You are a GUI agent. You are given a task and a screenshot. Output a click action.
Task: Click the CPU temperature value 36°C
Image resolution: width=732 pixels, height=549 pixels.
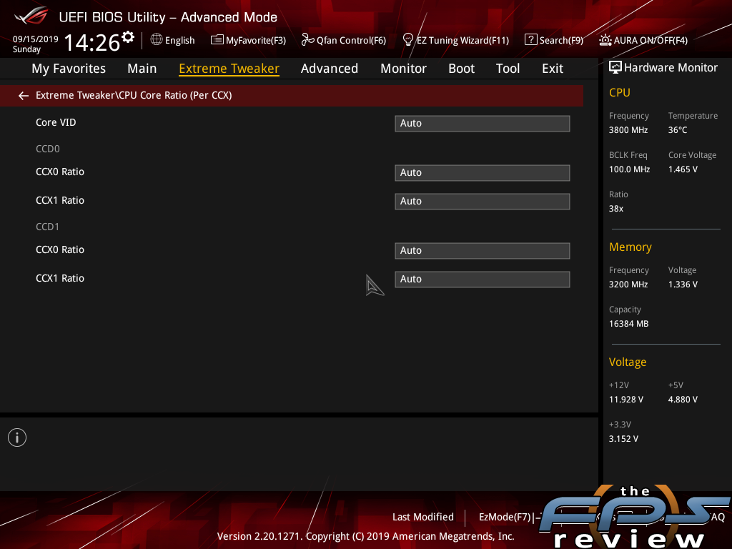coord(678,130)
